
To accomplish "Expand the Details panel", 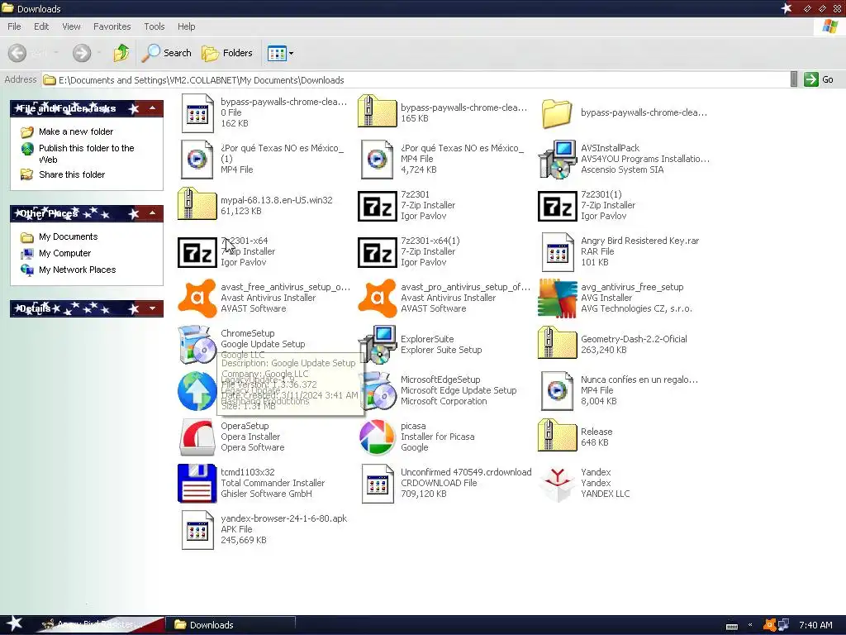I will (152, 308).
